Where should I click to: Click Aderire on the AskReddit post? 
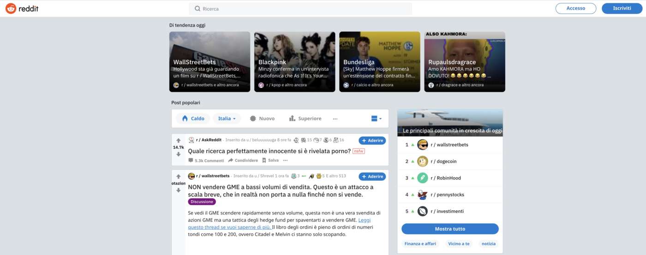click(x=372, y=140)
